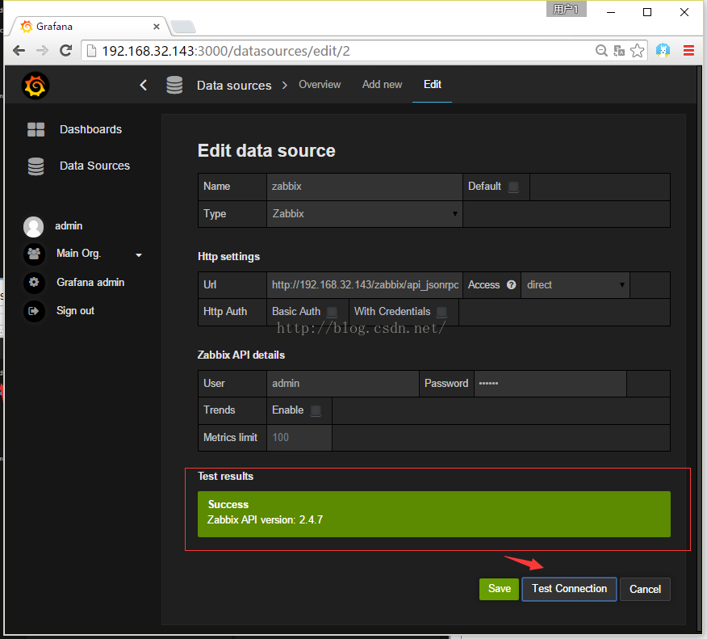Screen dimensions: 707x639
Task: Click the admin profile link
Action: [x=69, y=225]
